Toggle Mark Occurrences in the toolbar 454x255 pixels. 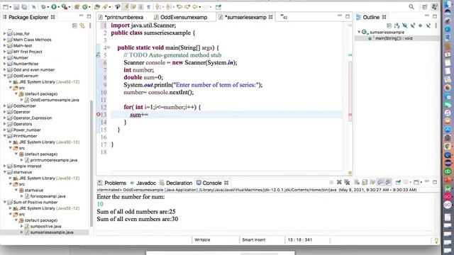(x=126, y=6)
